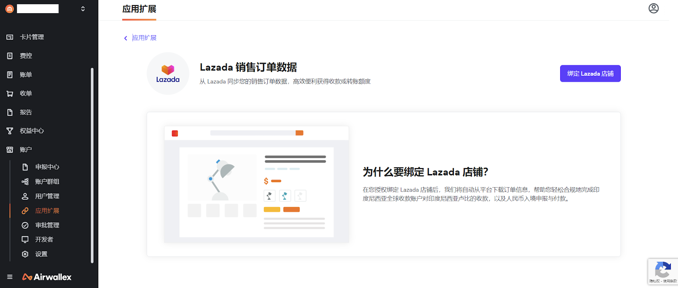Go to 申报中心 submenu item
The width and height of the screenshot is (678, 288).
[47, 167]
